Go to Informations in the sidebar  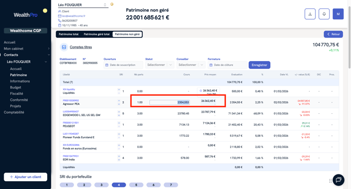point(20,81)
